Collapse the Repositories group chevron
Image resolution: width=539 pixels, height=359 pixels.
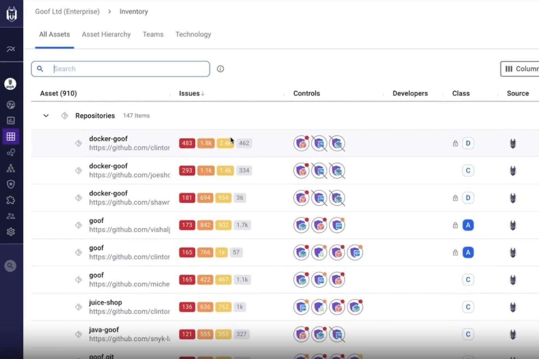[x=46, y=116]
